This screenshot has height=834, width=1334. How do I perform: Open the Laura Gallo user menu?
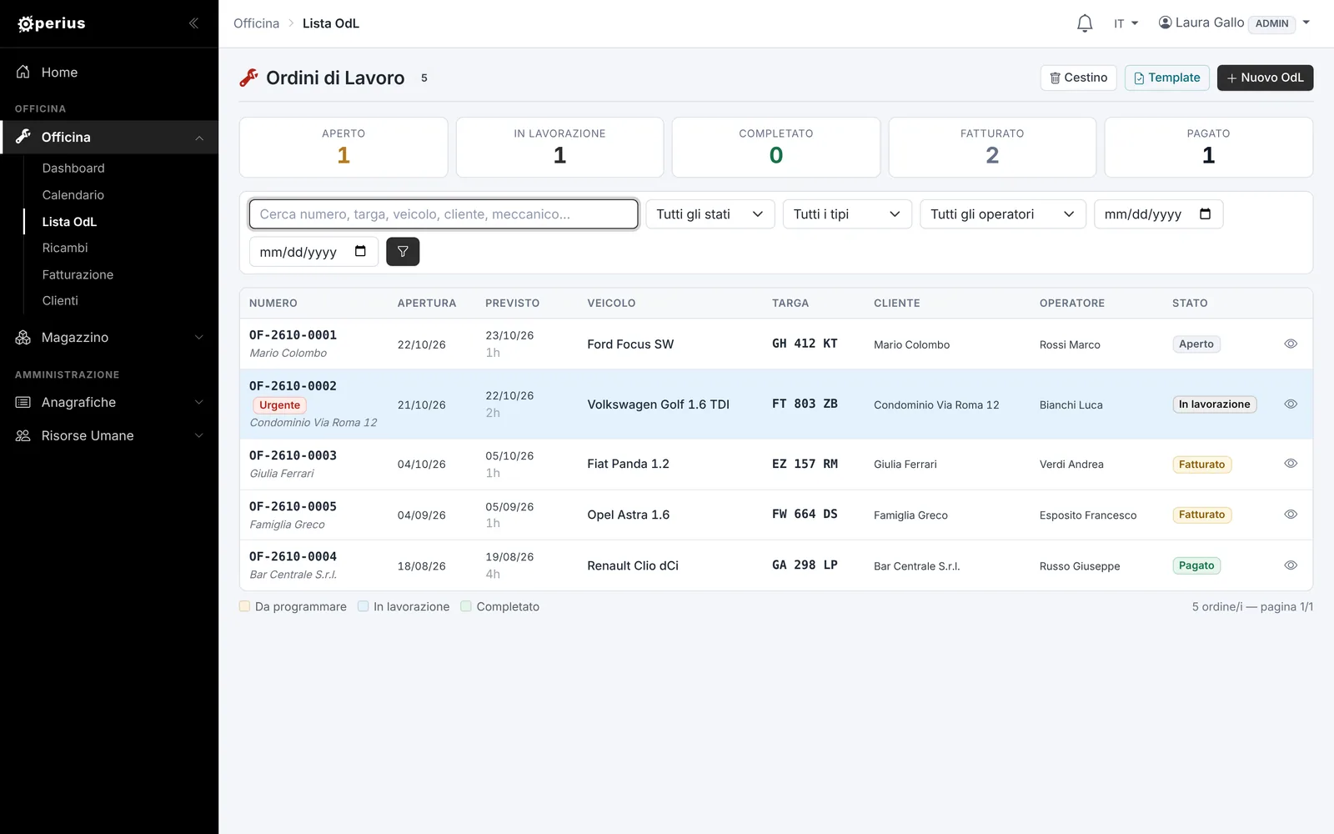tap(1234, 23)
